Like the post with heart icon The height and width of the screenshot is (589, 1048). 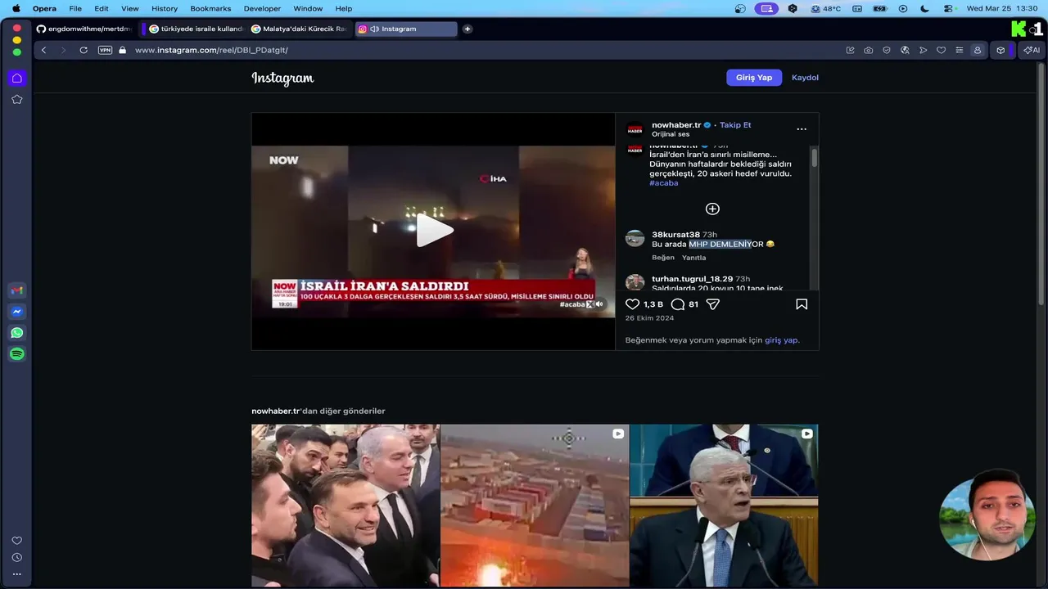pyautogui.click(x=632, y=304)
